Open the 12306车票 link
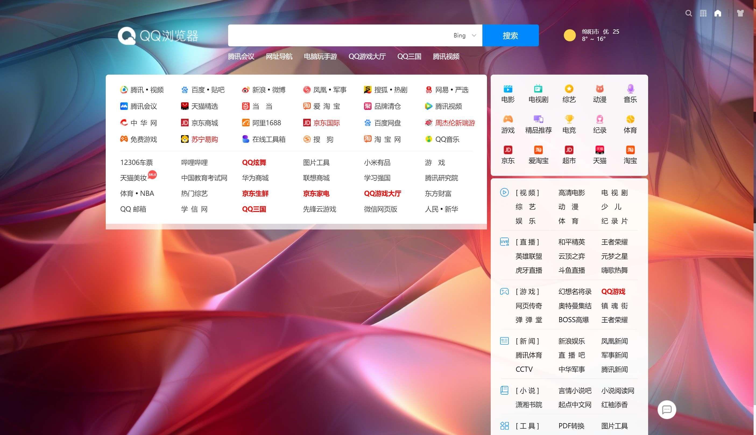 [136, 162]
